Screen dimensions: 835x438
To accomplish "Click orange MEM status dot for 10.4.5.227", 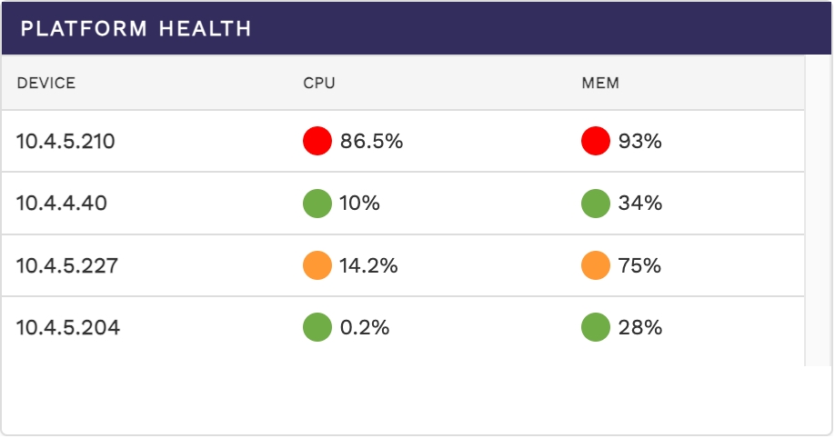I will [595, 265].
